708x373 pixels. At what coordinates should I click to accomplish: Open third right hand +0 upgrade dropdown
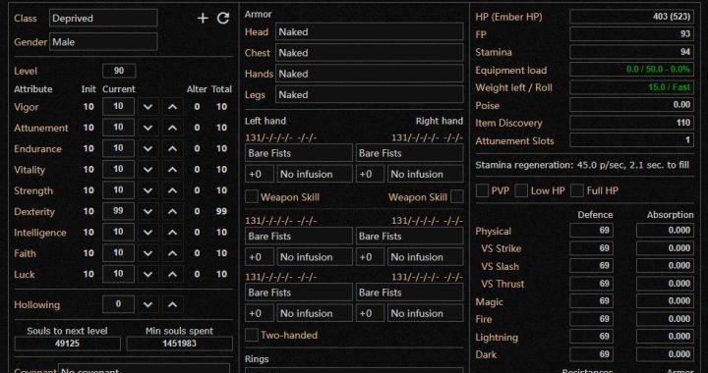[371, 313]
